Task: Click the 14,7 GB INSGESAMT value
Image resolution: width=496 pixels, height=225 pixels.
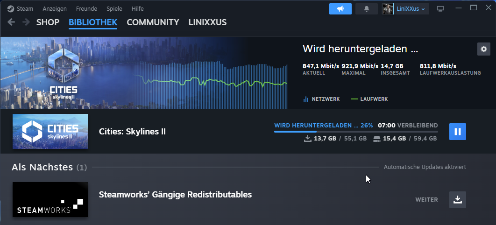Action: pos(392,66)
